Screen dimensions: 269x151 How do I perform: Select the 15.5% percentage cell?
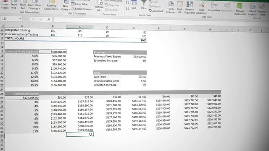(x=22, y=85)
